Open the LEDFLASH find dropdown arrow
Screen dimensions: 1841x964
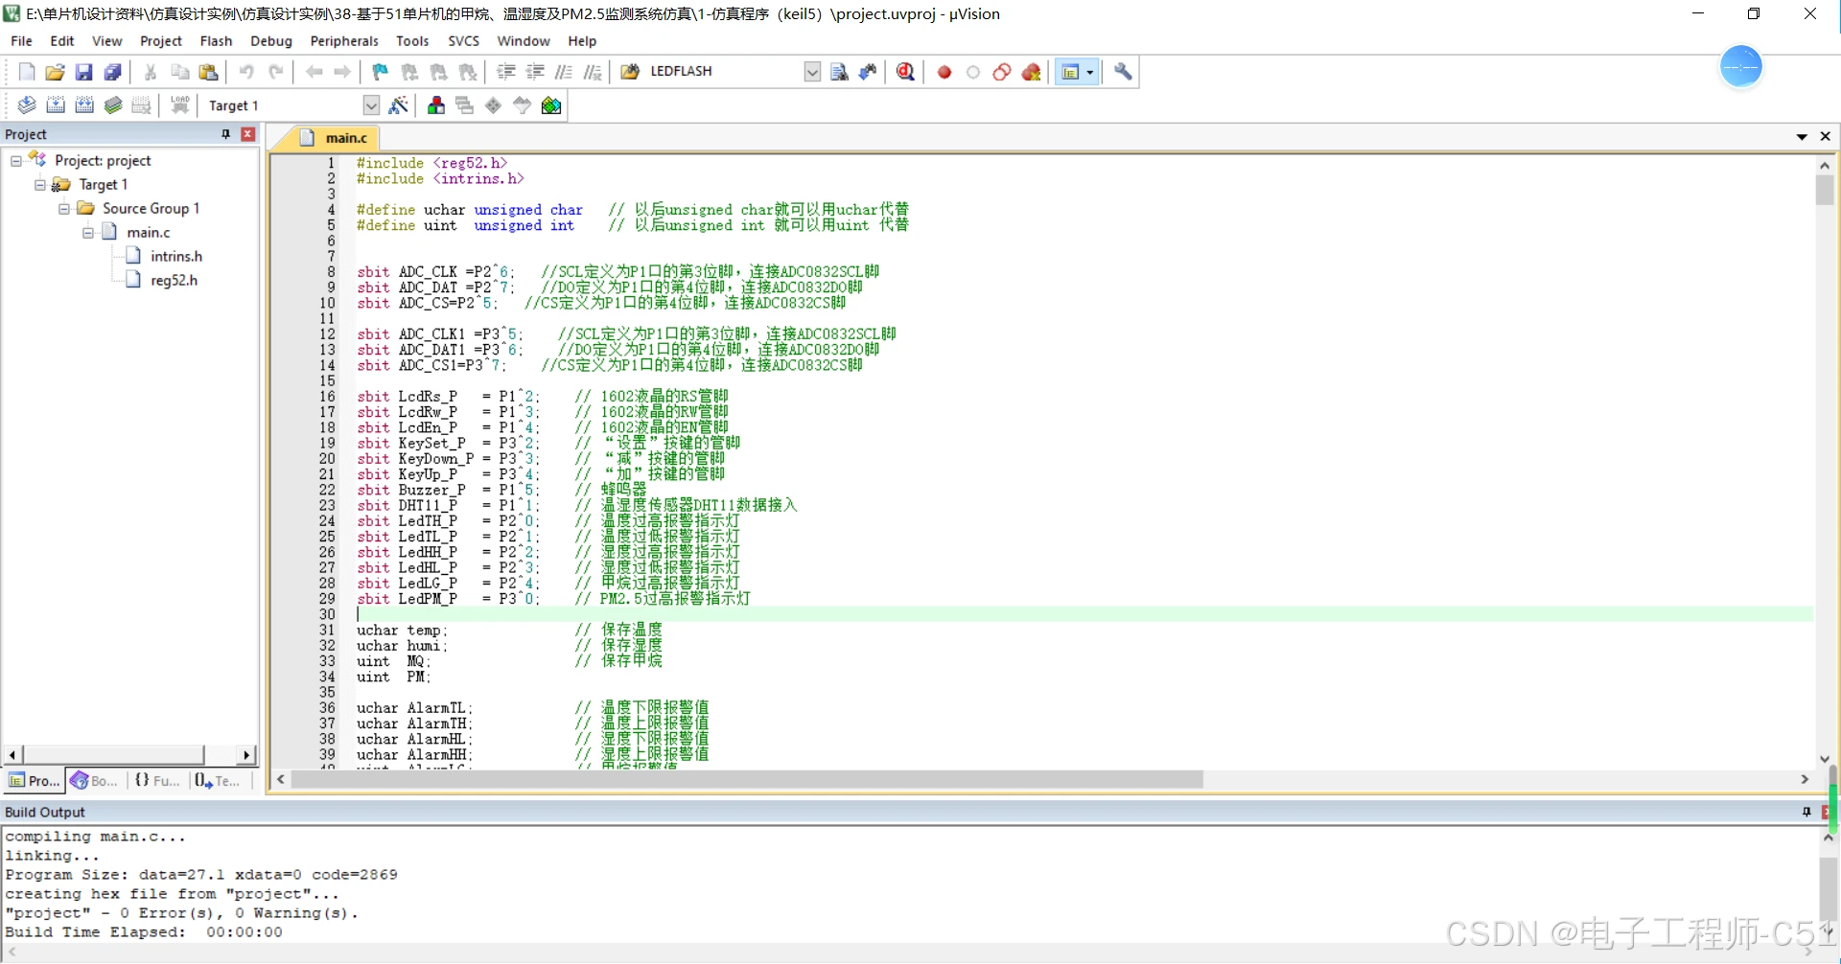click(x=812, y=72)
